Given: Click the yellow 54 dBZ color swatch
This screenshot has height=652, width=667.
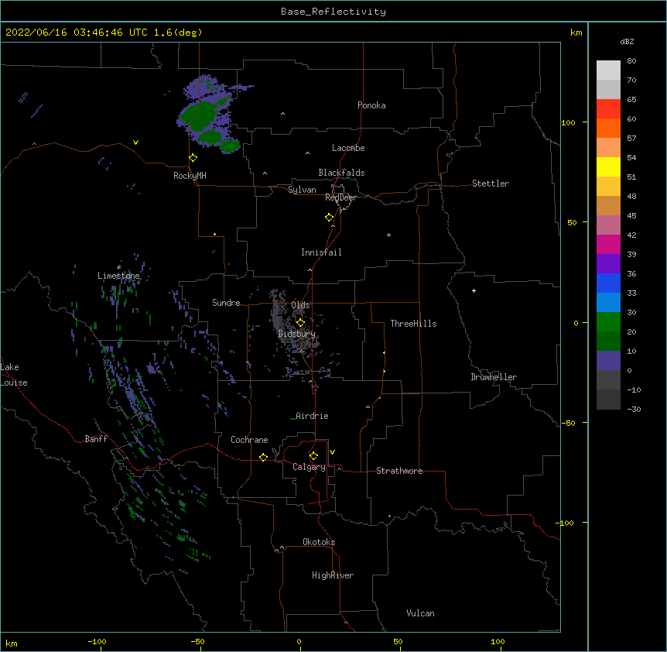Looking at the screenshot, I should pyautogui.click(x=608, y=166).
